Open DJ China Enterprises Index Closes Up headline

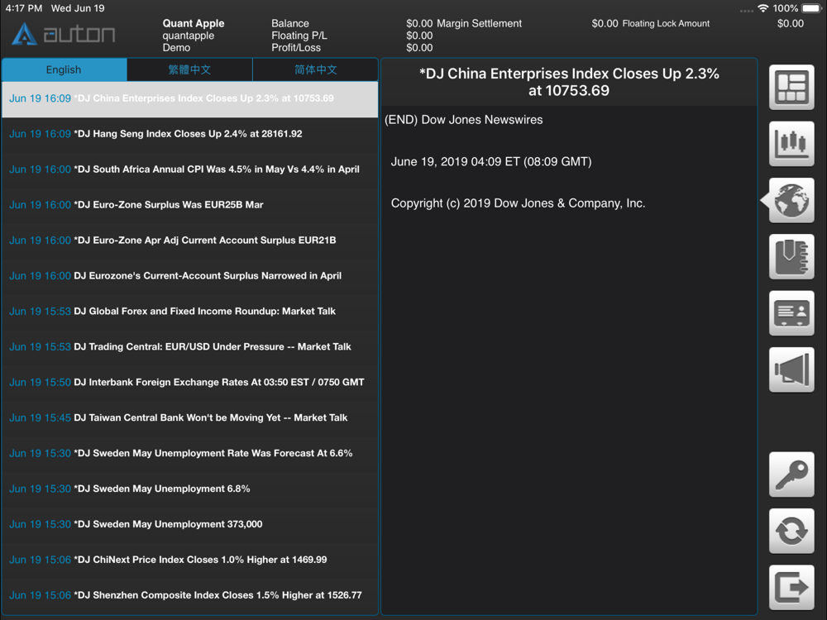point(190,98)
